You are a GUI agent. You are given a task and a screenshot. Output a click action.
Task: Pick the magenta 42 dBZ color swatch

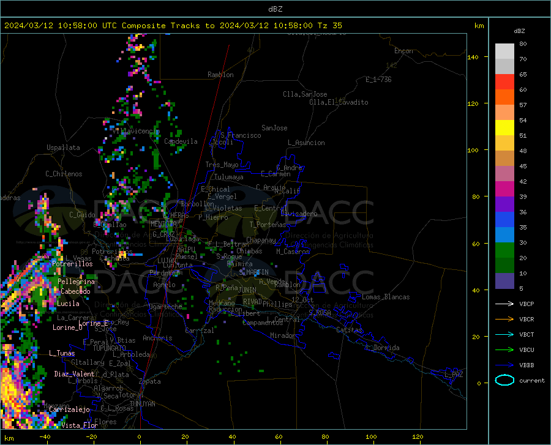(x=504, y=189)
